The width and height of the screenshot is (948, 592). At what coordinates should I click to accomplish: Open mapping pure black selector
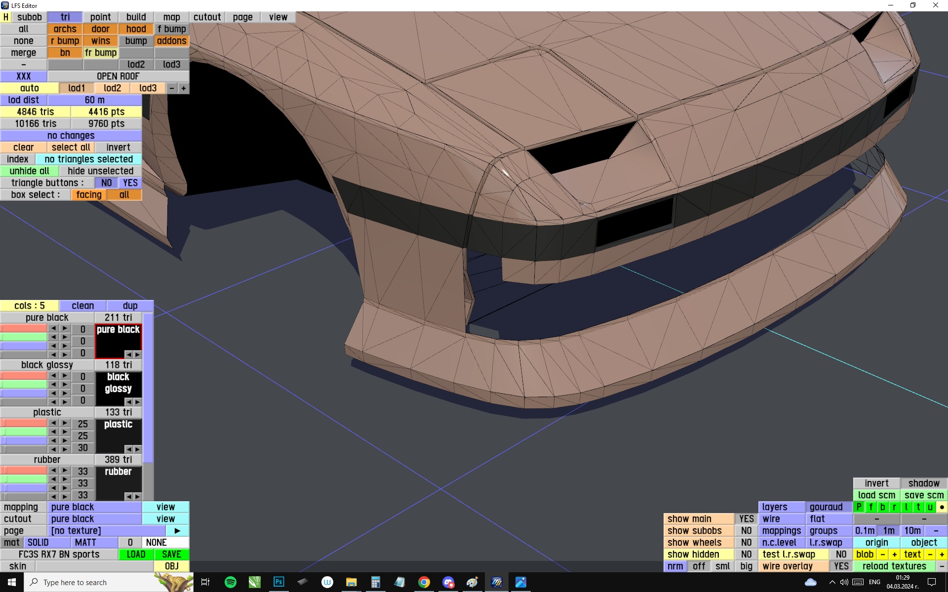pyautogui.click(x=94, y=507)
